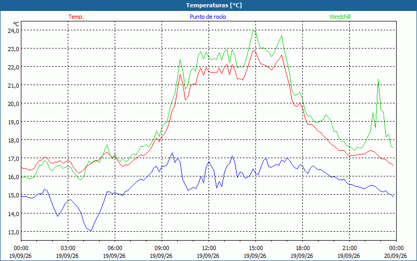
Task: Click the °C unit label above axis
Action: 16,24
